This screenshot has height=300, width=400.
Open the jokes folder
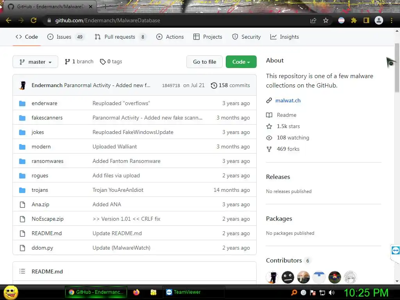38,132
